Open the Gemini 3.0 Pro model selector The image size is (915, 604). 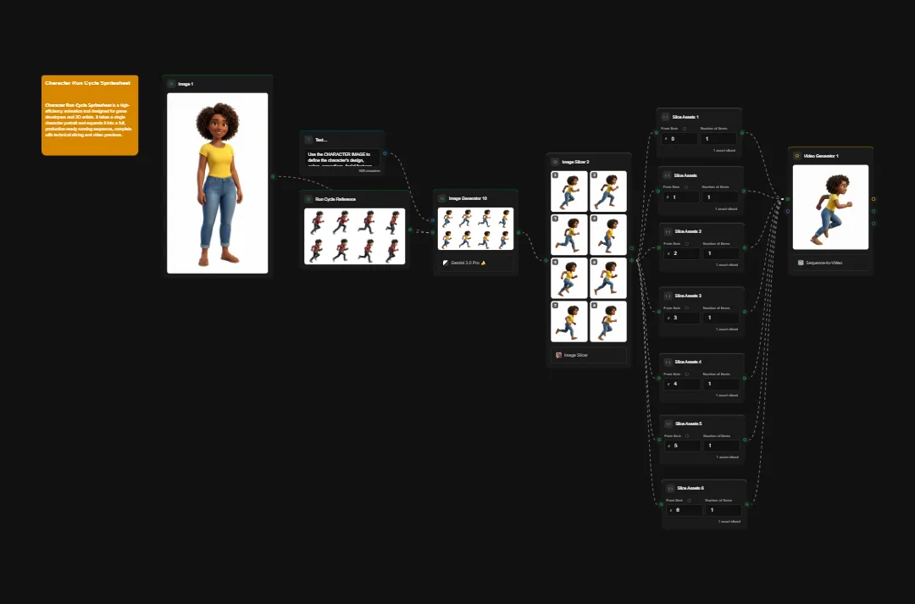coord(474,263)
